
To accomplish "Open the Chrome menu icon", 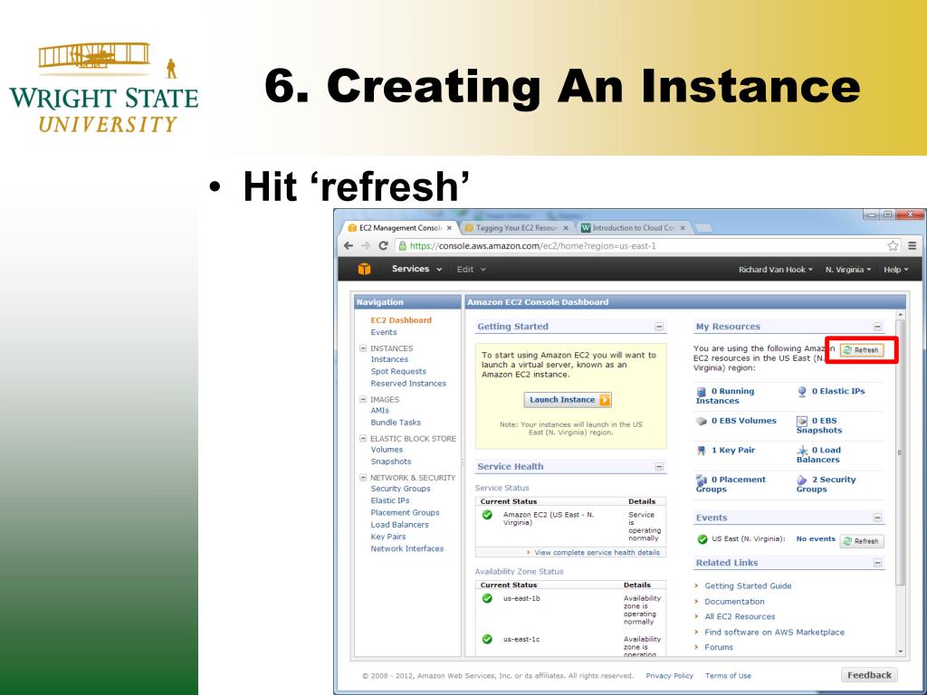I will click(x=913, y=246).
